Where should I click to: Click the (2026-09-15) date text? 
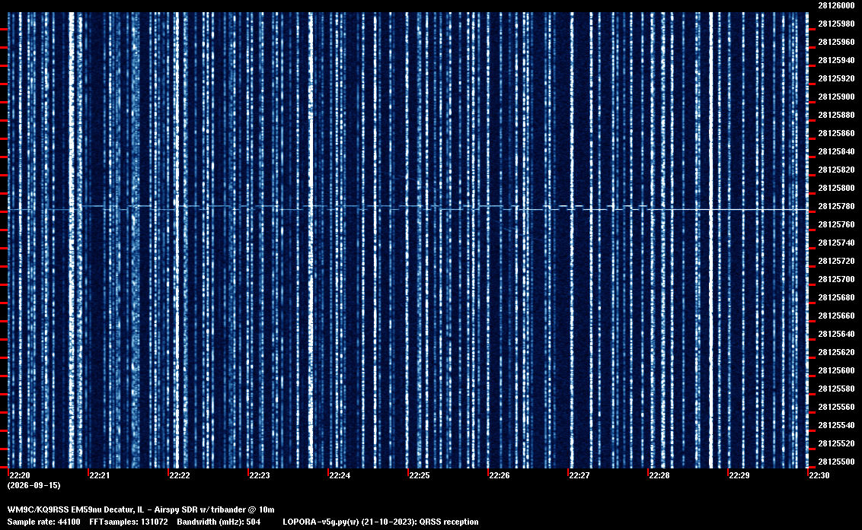point(34,485)
